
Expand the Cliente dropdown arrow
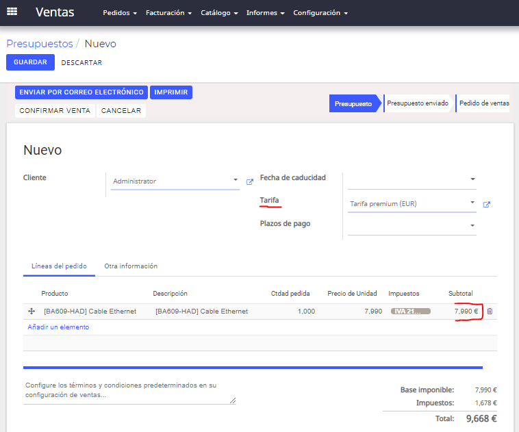(236, 179)
